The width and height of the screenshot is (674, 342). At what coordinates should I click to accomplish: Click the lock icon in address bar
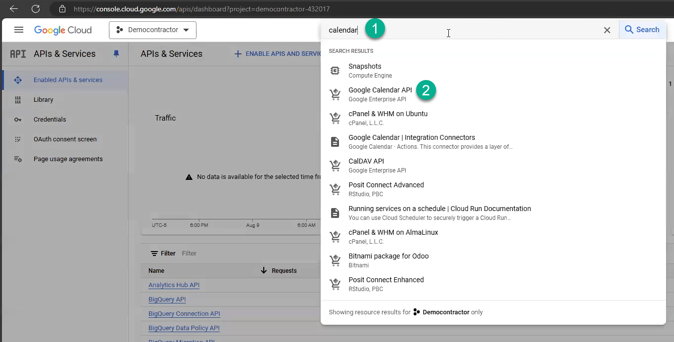pos(62,9)
